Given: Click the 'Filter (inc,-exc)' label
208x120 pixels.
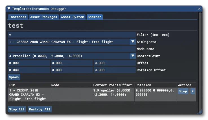Looking at the screenshot, I should click(x=153, y=35).
